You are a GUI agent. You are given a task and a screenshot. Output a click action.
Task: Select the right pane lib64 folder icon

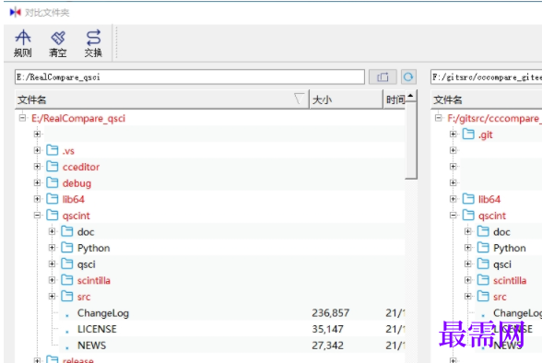pyautogui.click(x=468, y=199)
